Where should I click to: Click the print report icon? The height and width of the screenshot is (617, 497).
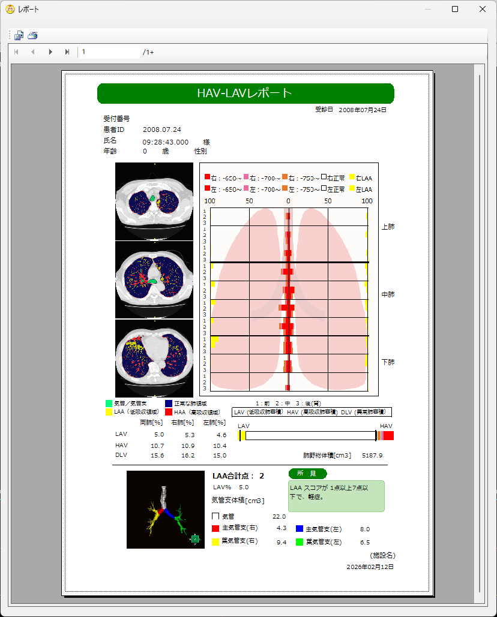click(x=32, y=36)
